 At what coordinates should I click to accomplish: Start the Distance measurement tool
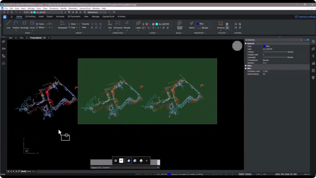coord(221,25)
